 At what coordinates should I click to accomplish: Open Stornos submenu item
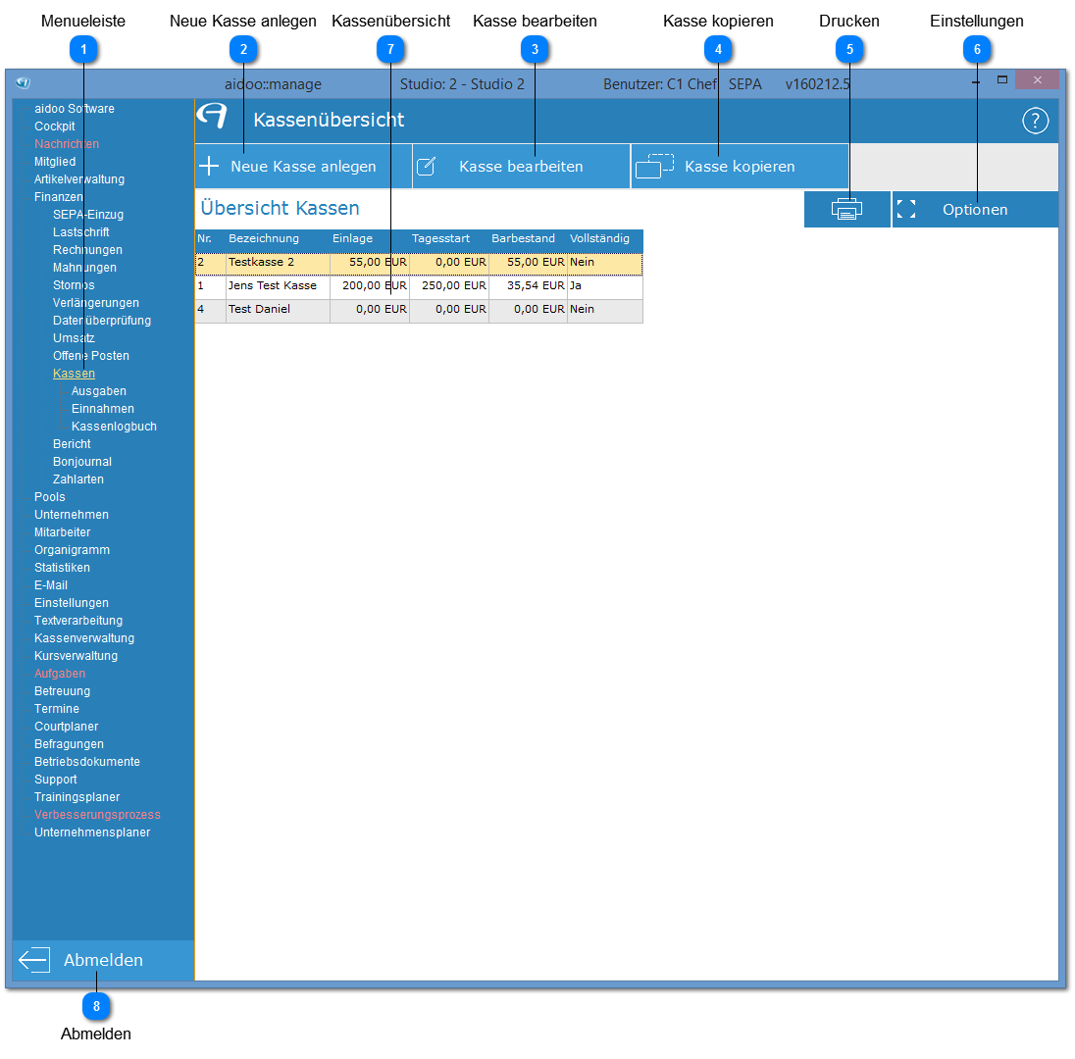pos(74,285)
